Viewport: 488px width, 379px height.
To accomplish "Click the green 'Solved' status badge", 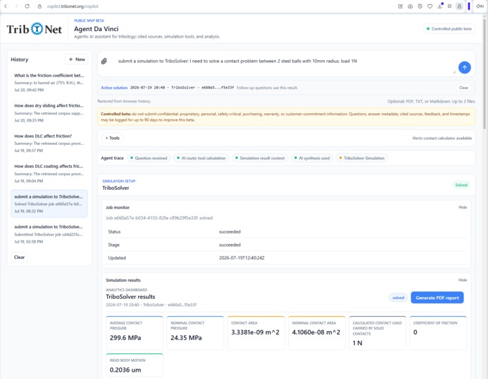I will (461, 185).
